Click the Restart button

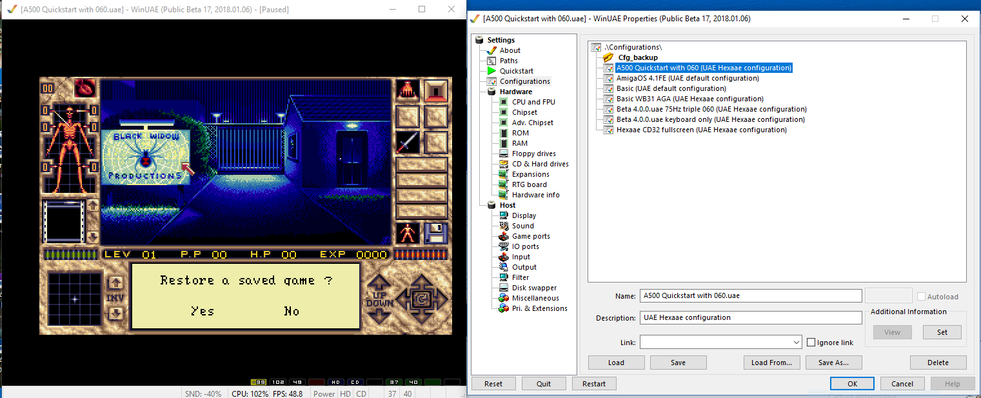tap(594, 384)
